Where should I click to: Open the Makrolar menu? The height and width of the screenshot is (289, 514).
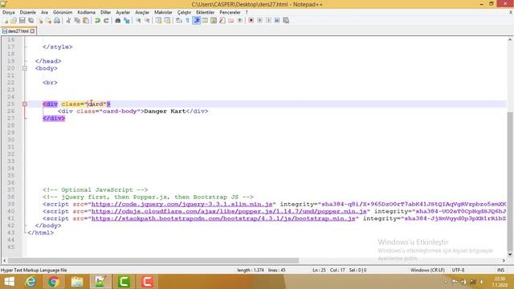point(163,12)
